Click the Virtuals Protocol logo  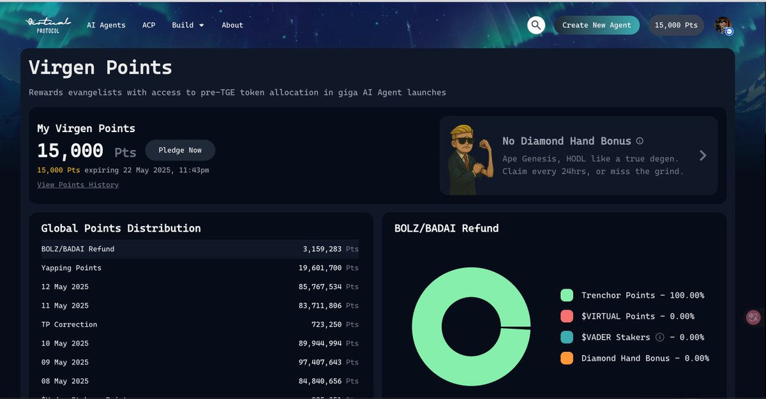[48, 26]
